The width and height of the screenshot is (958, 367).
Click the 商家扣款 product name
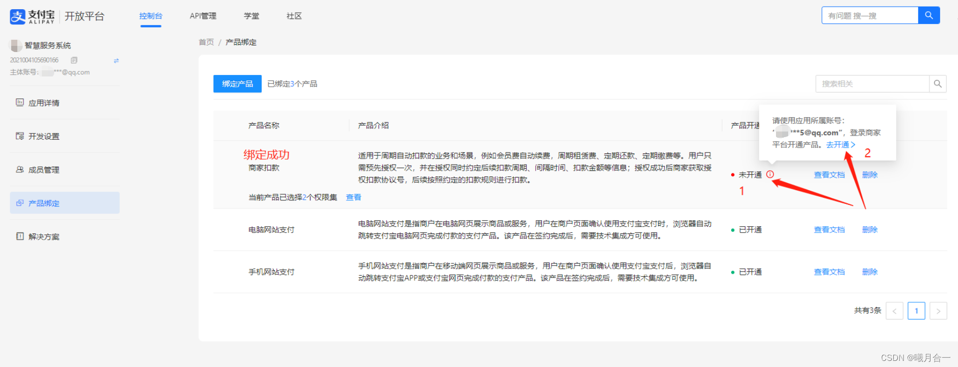tap(264, 168)
